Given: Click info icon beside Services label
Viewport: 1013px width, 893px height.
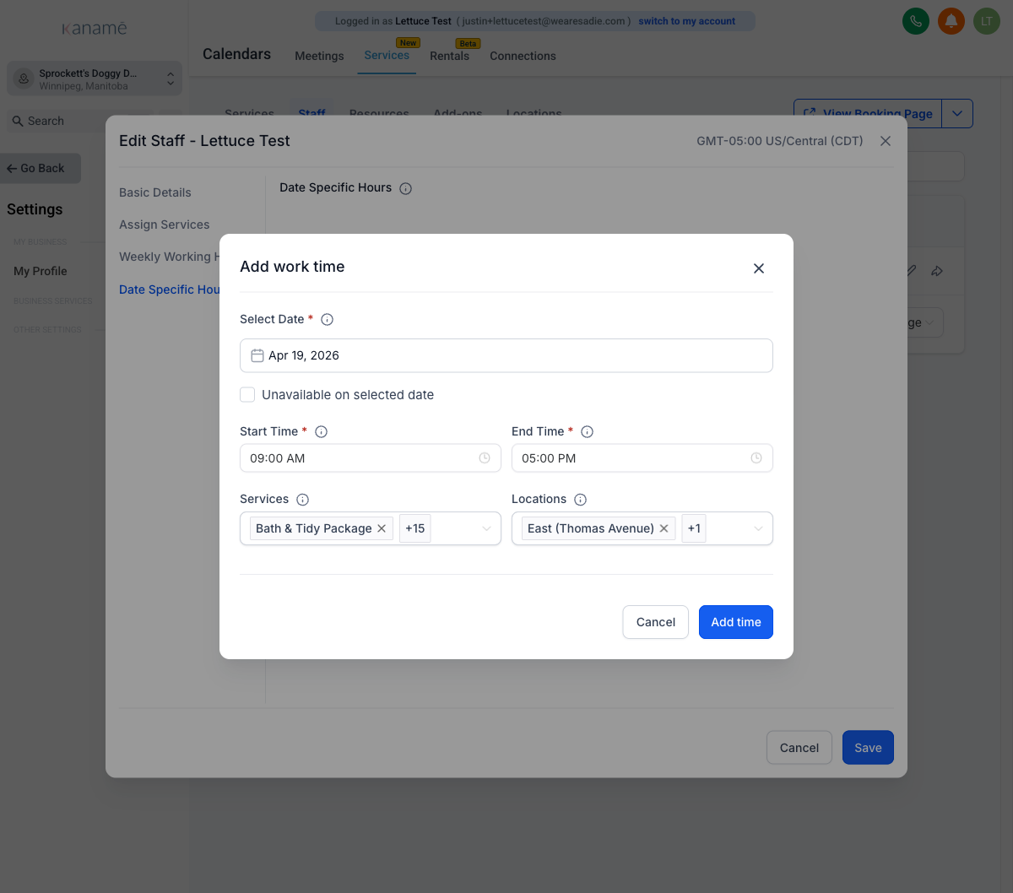Looking at the screenshot, I should 303,499.
